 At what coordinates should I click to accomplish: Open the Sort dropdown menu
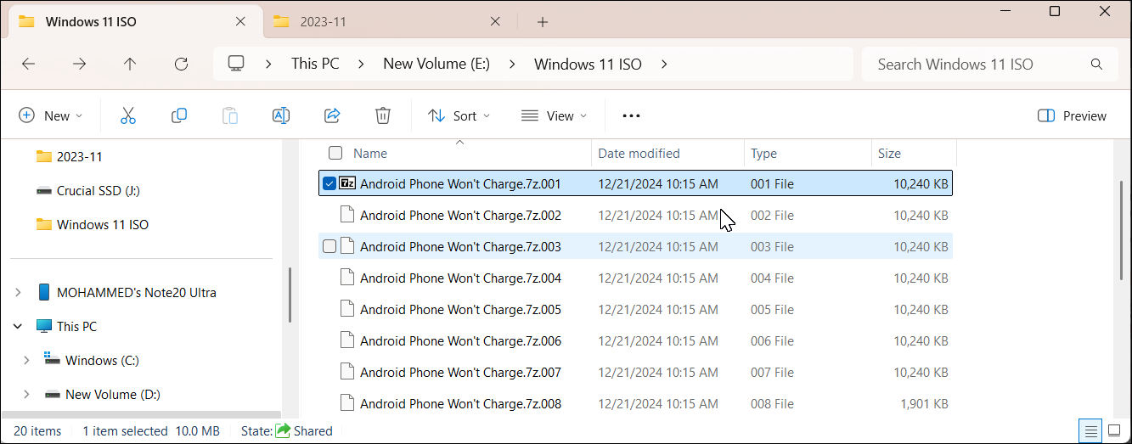point(459,115)
